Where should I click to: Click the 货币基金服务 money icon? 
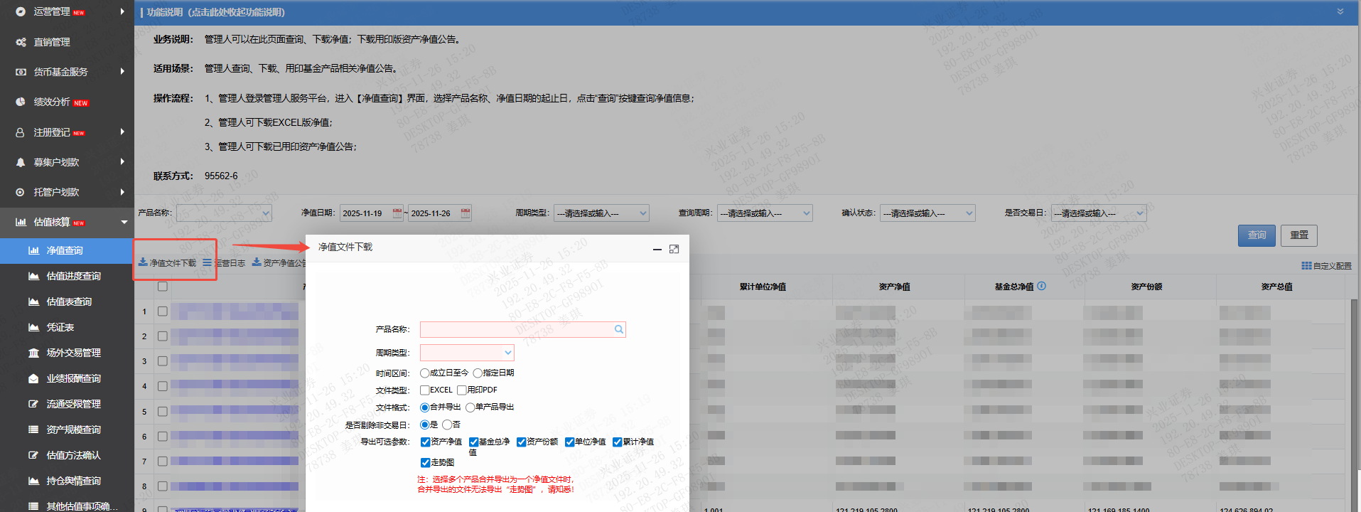21,72
